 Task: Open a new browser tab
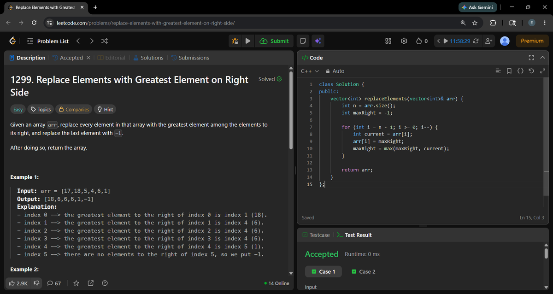pyautogui.click(x=95, y=7)
